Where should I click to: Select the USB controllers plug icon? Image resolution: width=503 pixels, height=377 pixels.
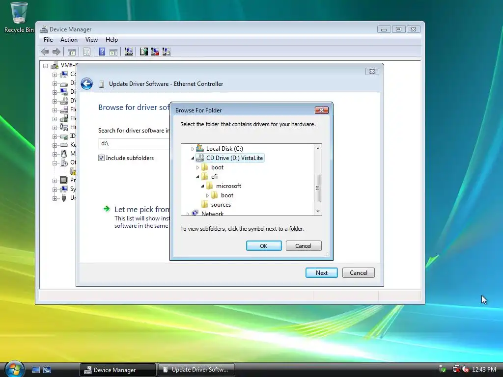coord(64,198)
